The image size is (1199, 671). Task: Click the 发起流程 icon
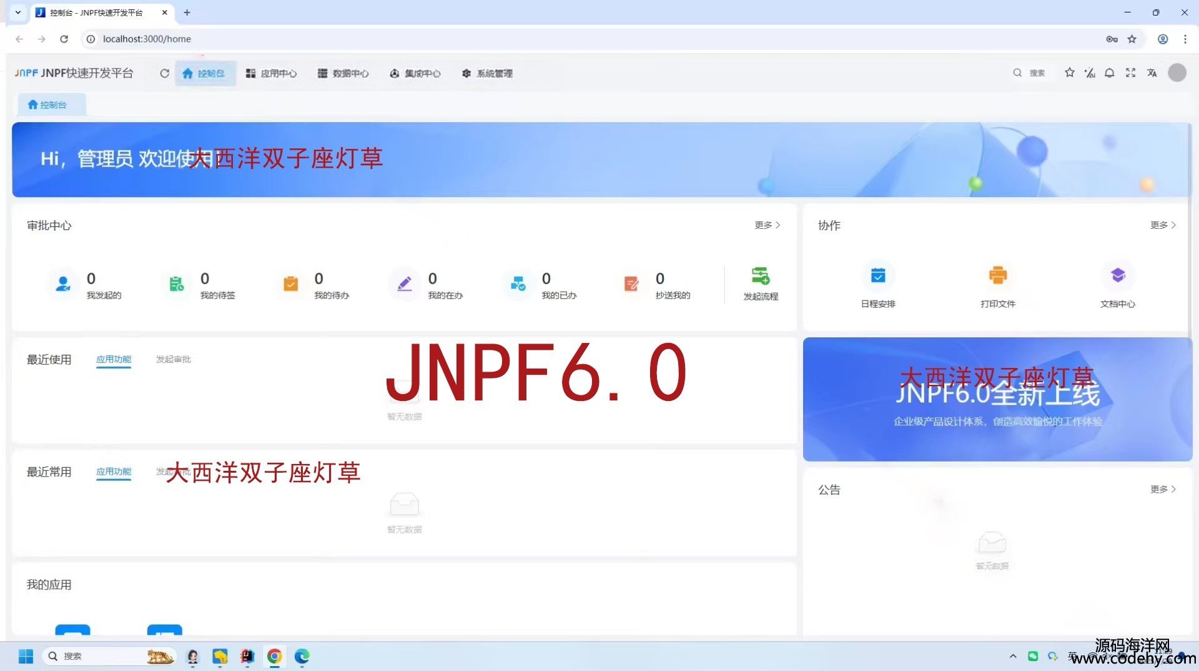click(x=761, y=276)
